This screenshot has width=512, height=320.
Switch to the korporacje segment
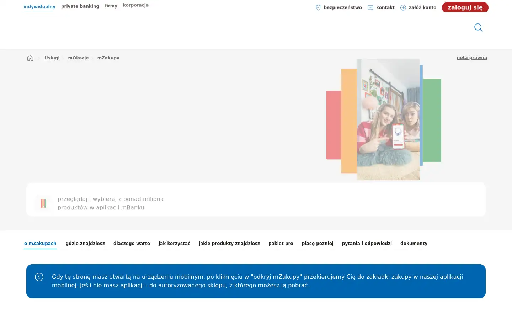click(136, 5)
